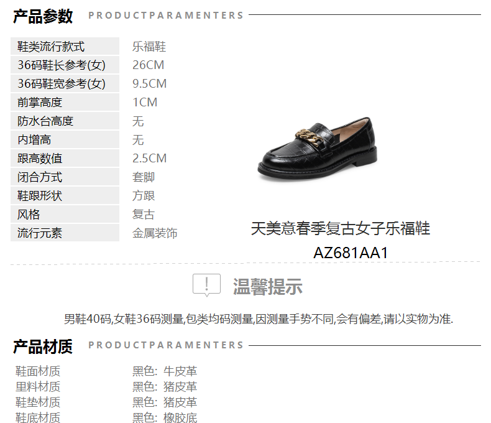Click the 产品材质 section heading
Viewport: 491px width, 423px height.
pos(43,346)
